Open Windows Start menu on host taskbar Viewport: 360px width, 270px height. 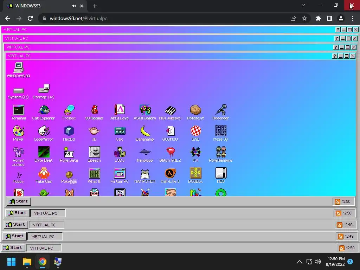coord(11,262)
